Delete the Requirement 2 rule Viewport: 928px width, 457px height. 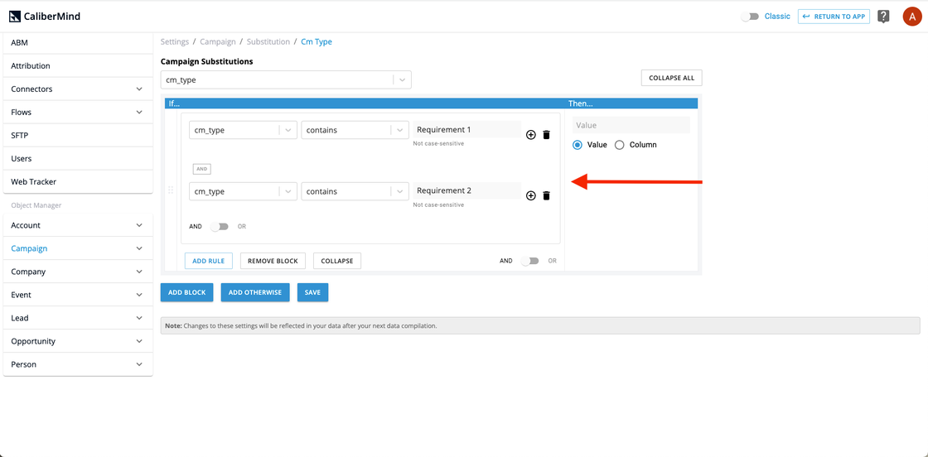(x=546, y=195)
